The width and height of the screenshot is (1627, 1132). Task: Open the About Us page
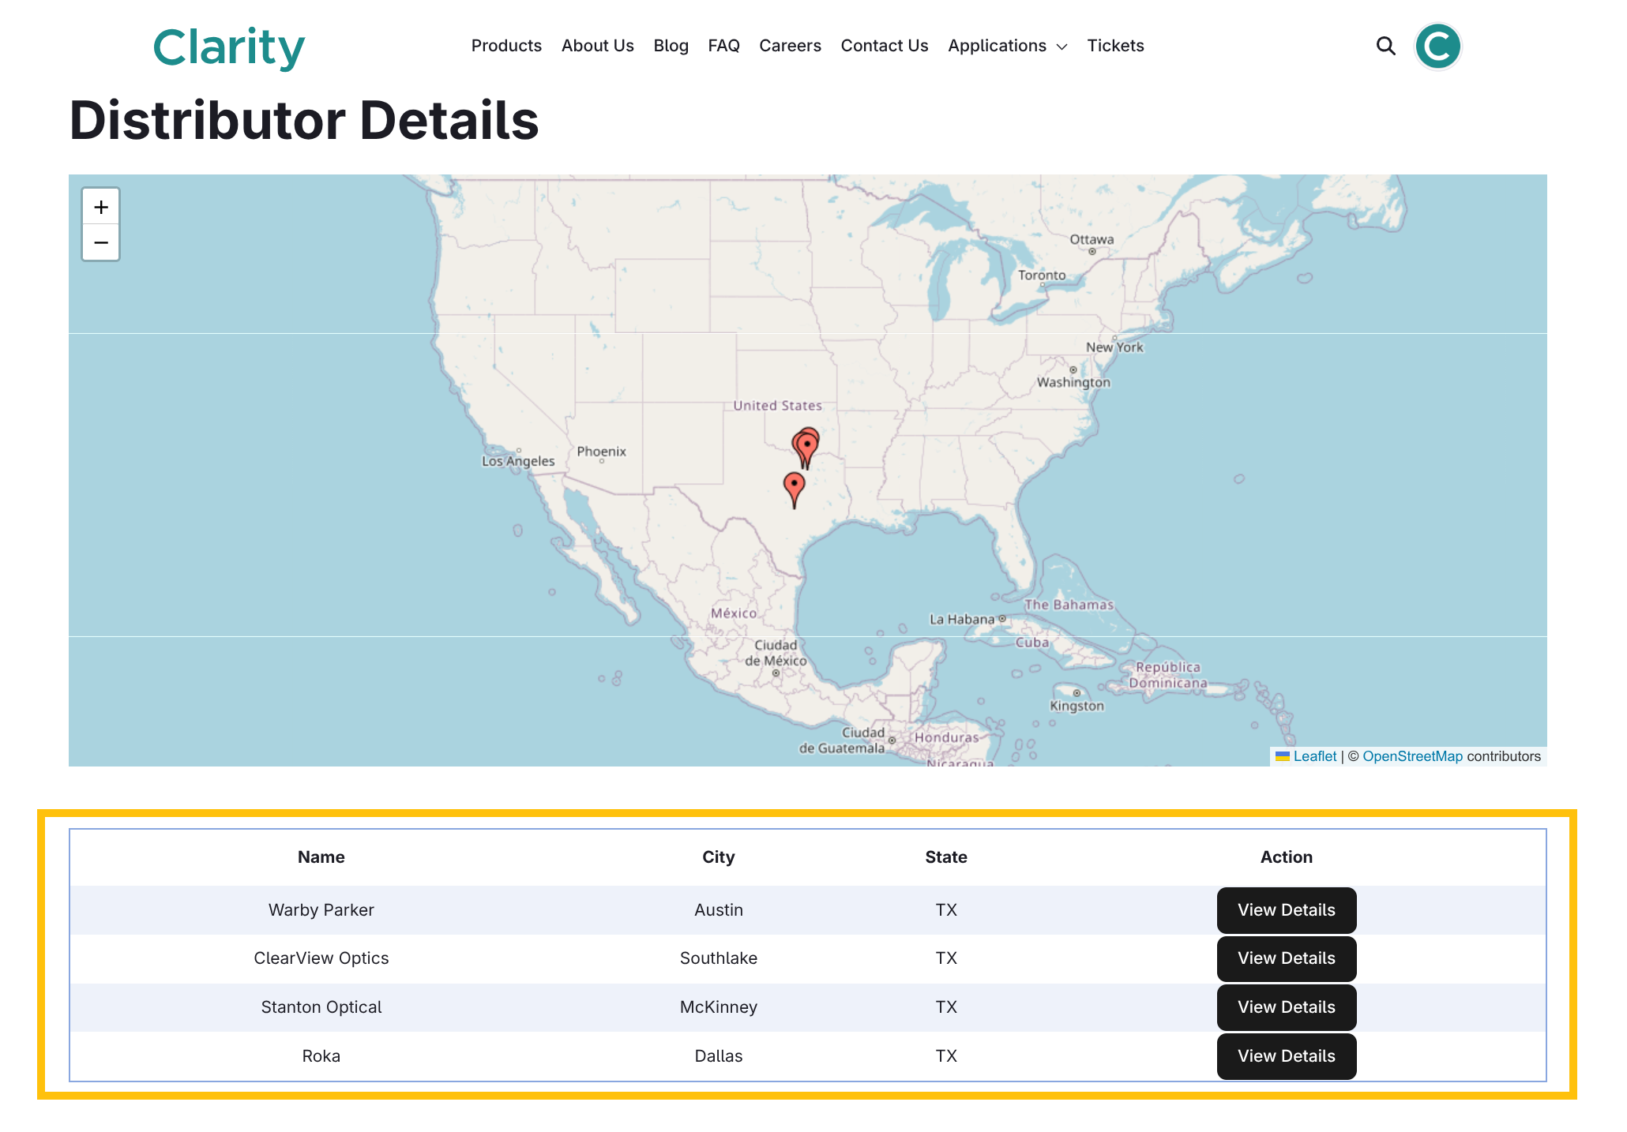pos(598,46)
